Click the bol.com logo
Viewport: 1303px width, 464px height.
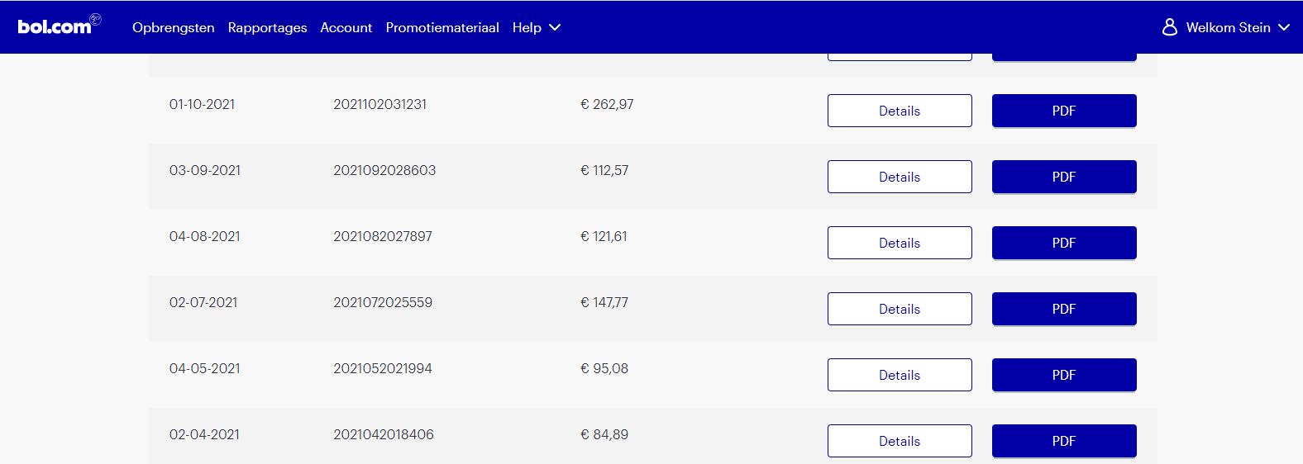59,26
